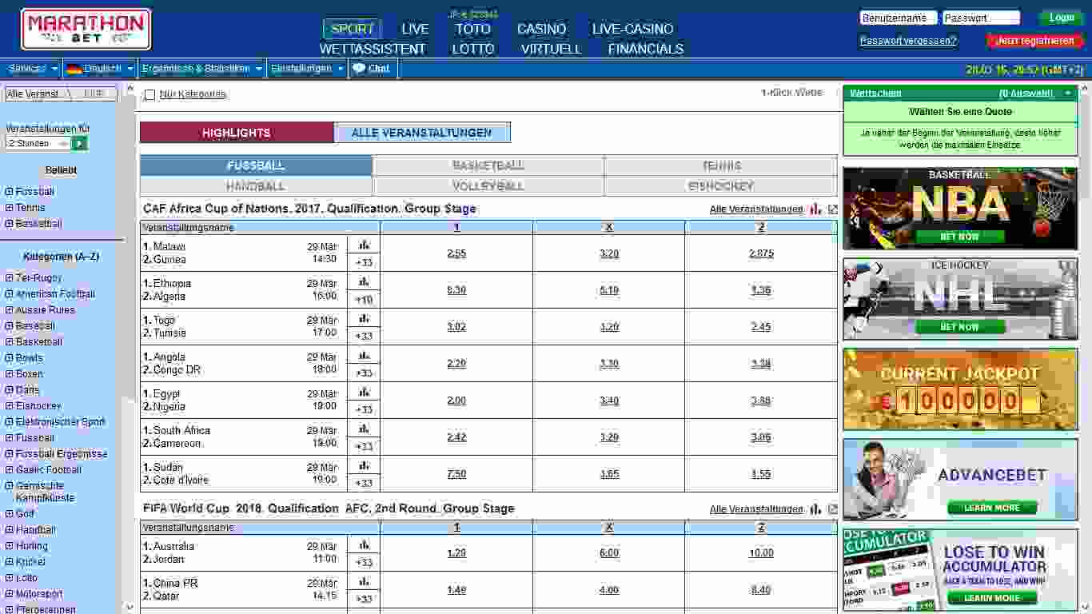The height and width of the screenshot is (614, 1092).
Task: Click the Marathon Bet logo
Action: pyautogui.click(x=86, y=30)
